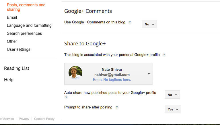The height and width of the screenshot is (125, 220).
Task: Open the Prompt to share Yes dropdown
Action: pos(173,109)
